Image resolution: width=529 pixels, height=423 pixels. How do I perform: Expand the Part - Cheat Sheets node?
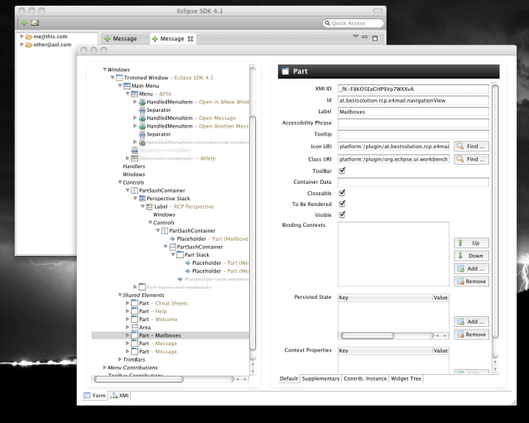tap(127, 303)
